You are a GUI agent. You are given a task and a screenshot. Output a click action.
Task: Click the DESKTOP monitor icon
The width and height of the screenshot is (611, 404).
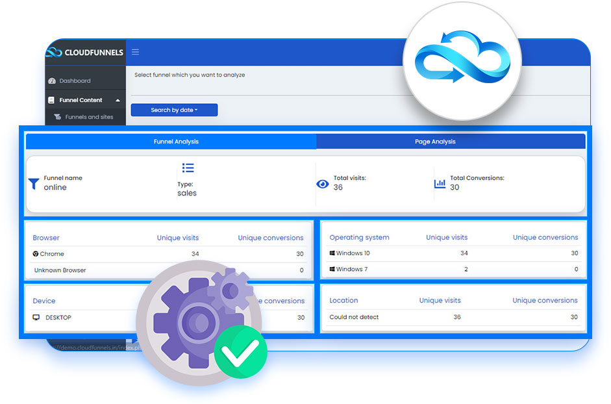pyautogui.click(x=36, y=318)
